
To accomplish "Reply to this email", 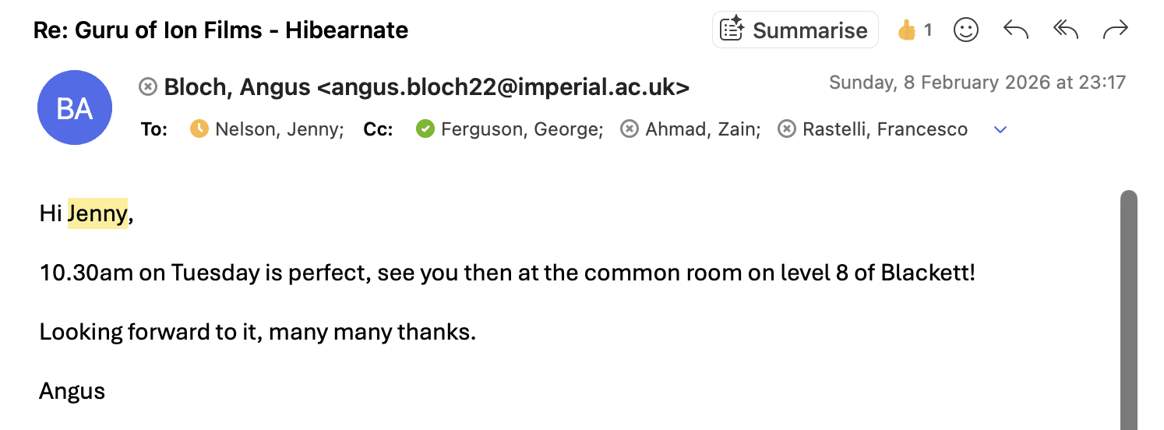I will pos(1016,30).
